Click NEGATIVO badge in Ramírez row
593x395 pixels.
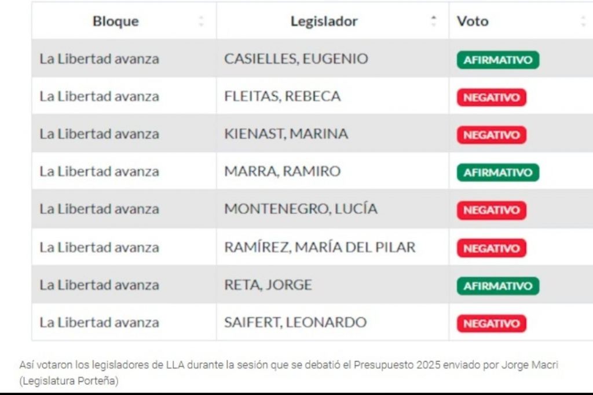click(x=491, y=248)
